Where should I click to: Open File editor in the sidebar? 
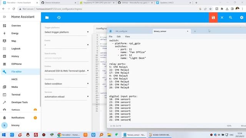tap(20, 72)
